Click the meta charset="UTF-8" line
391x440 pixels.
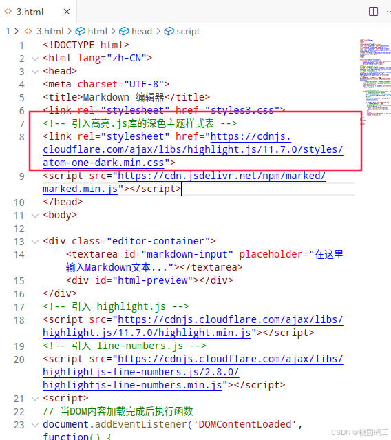[106, 84]
